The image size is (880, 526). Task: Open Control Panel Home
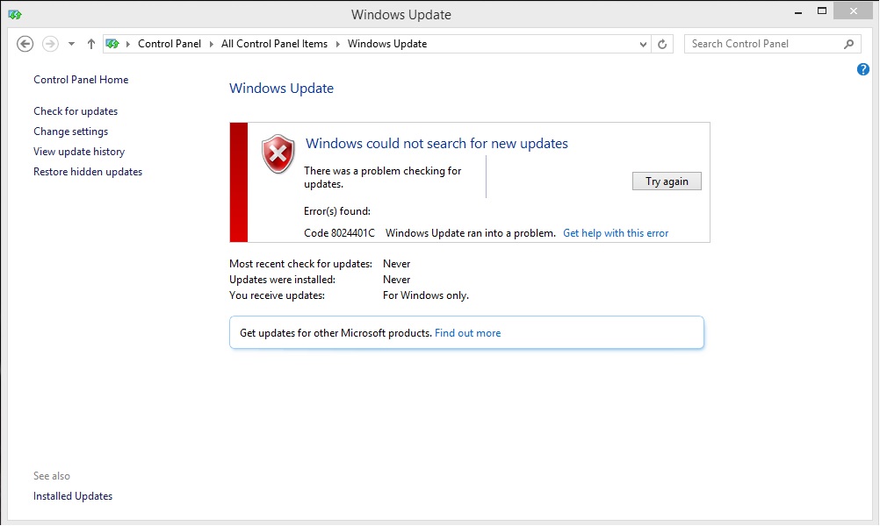[x=81, y=80]
